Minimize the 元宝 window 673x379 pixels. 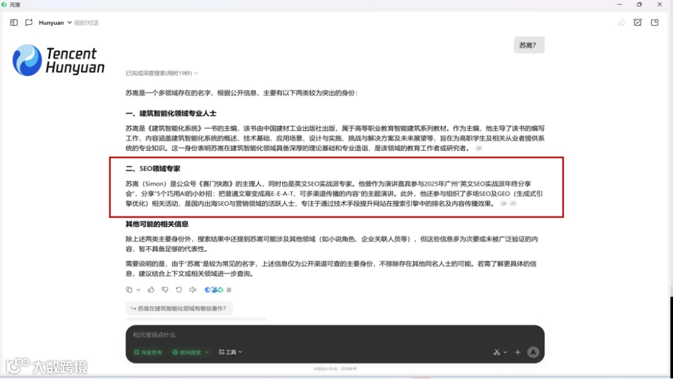click(x=619, y=4)
